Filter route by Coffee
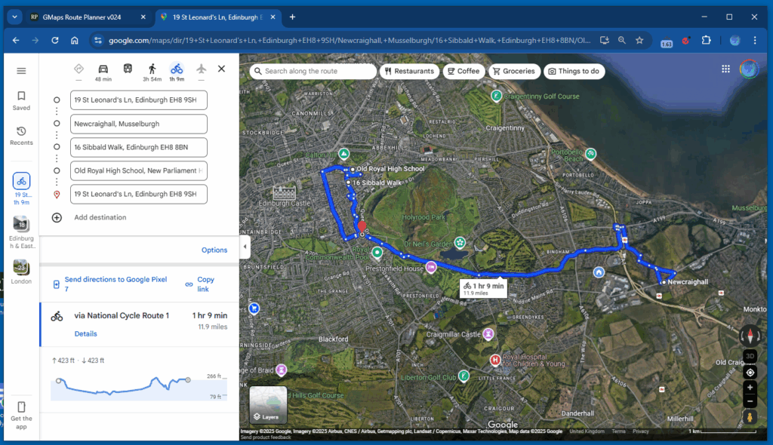 463,71
